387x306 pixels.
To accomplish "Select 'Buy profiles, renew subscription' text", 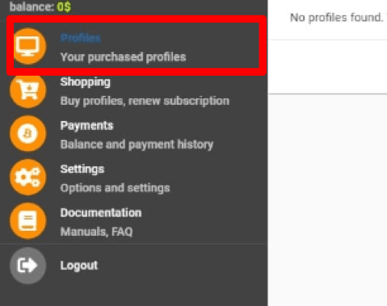I will click(145, 101).
